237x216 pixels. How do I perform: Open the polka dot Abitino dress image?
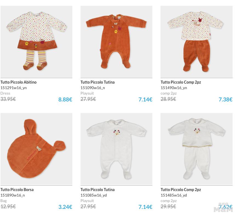36,42
